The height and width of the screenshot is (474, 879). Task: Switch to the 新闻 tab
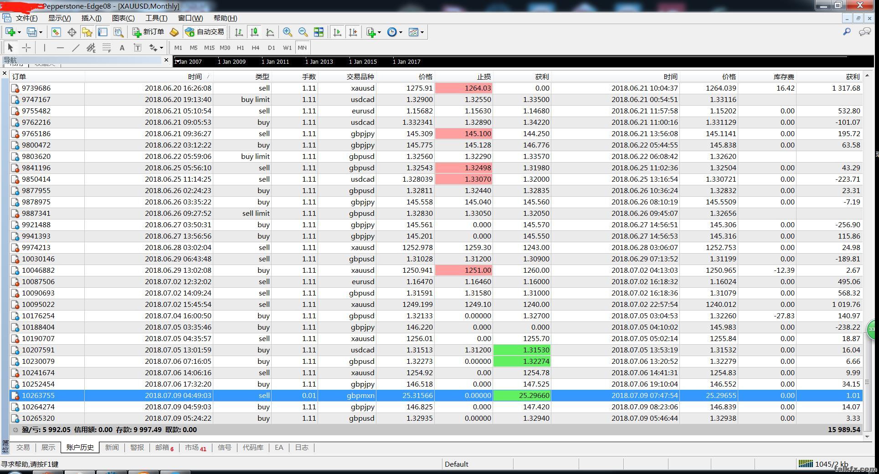pyautogui.click(x=112, y=448)
